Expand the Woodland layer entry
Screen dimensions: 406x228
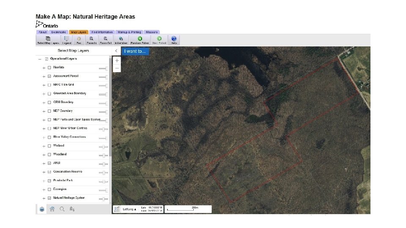[x=44, y=155]
